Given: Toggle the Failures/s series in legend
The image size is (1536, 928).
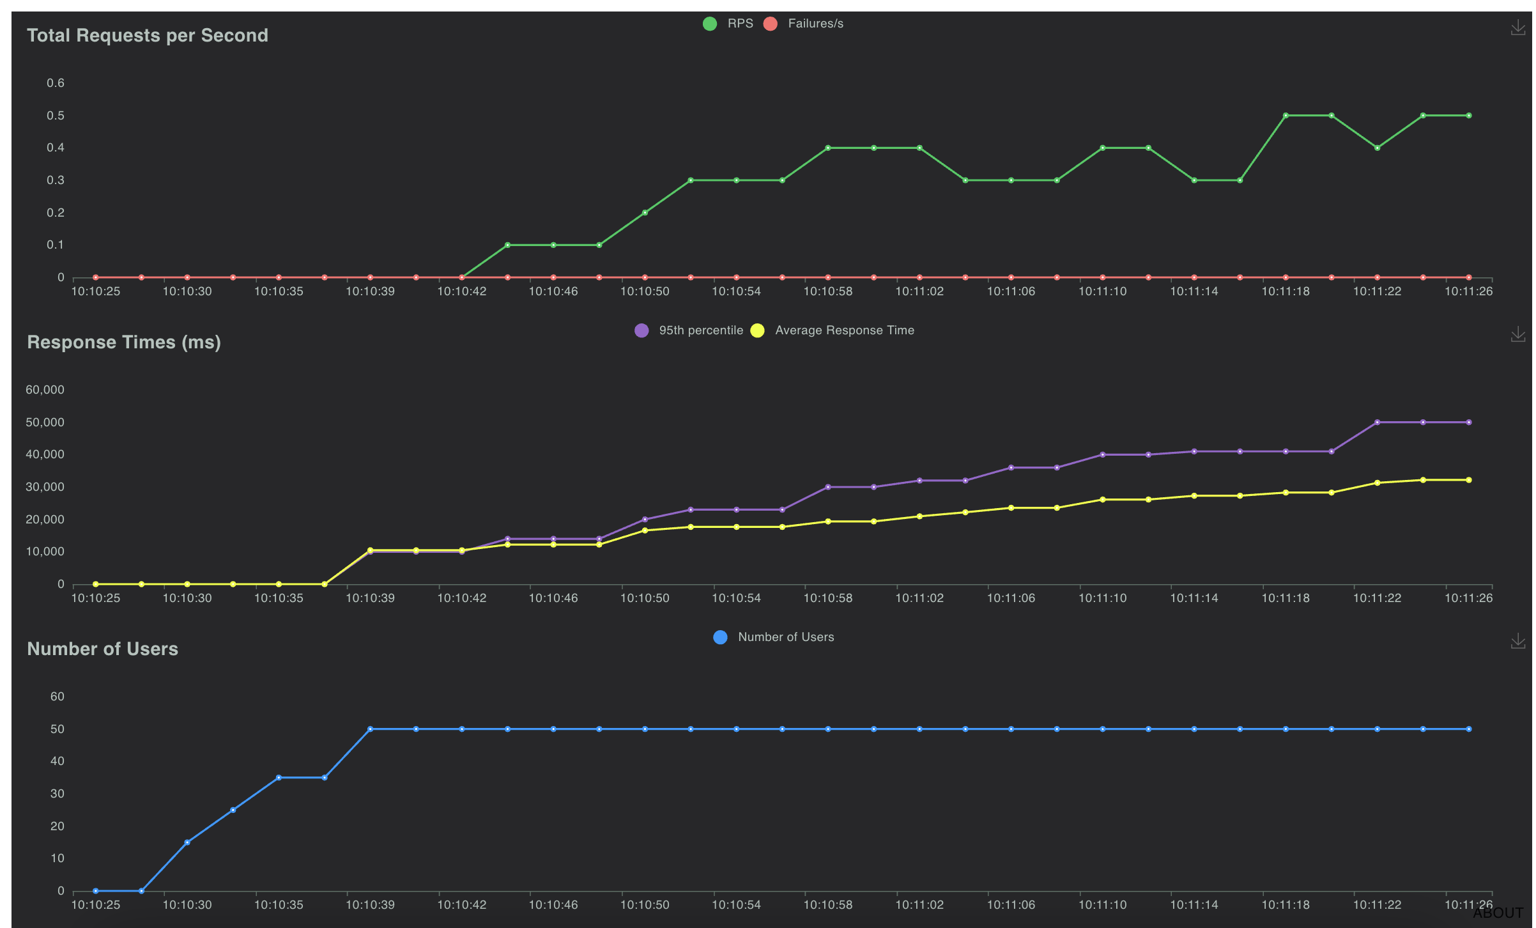Looking at the screenshot, I should (x=803, y=24).
